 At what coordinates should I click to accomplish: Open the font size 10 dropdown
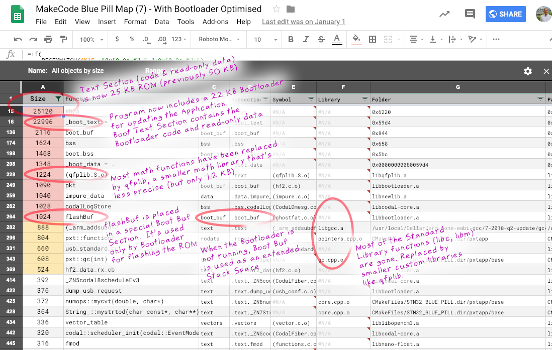point(266,39)
